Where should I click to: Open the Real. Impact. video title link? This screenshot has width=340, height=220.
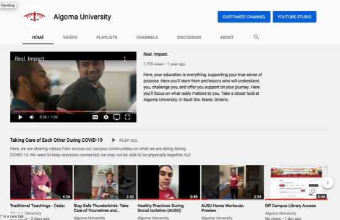pos(156,54)
